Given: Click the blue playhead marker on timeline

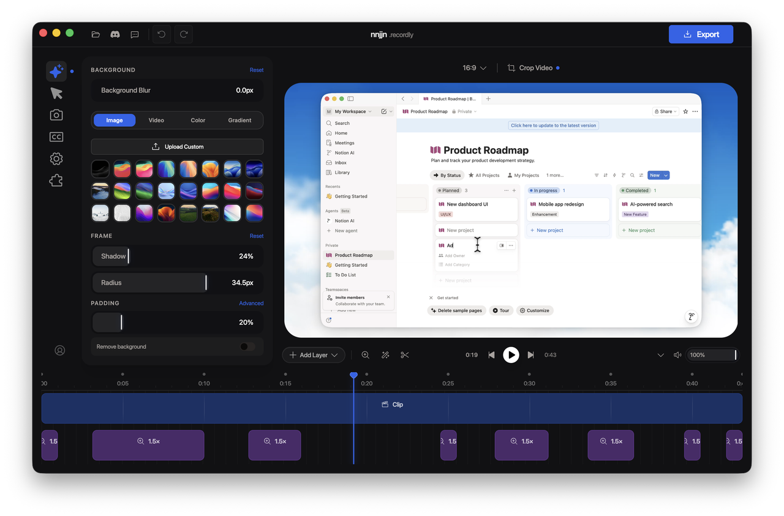Looking at the screenshot, I should click(x=353, y=375).
